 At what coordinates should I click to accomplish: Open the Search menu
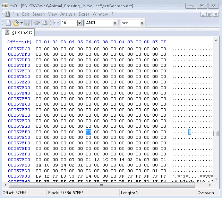pos(39,14)
